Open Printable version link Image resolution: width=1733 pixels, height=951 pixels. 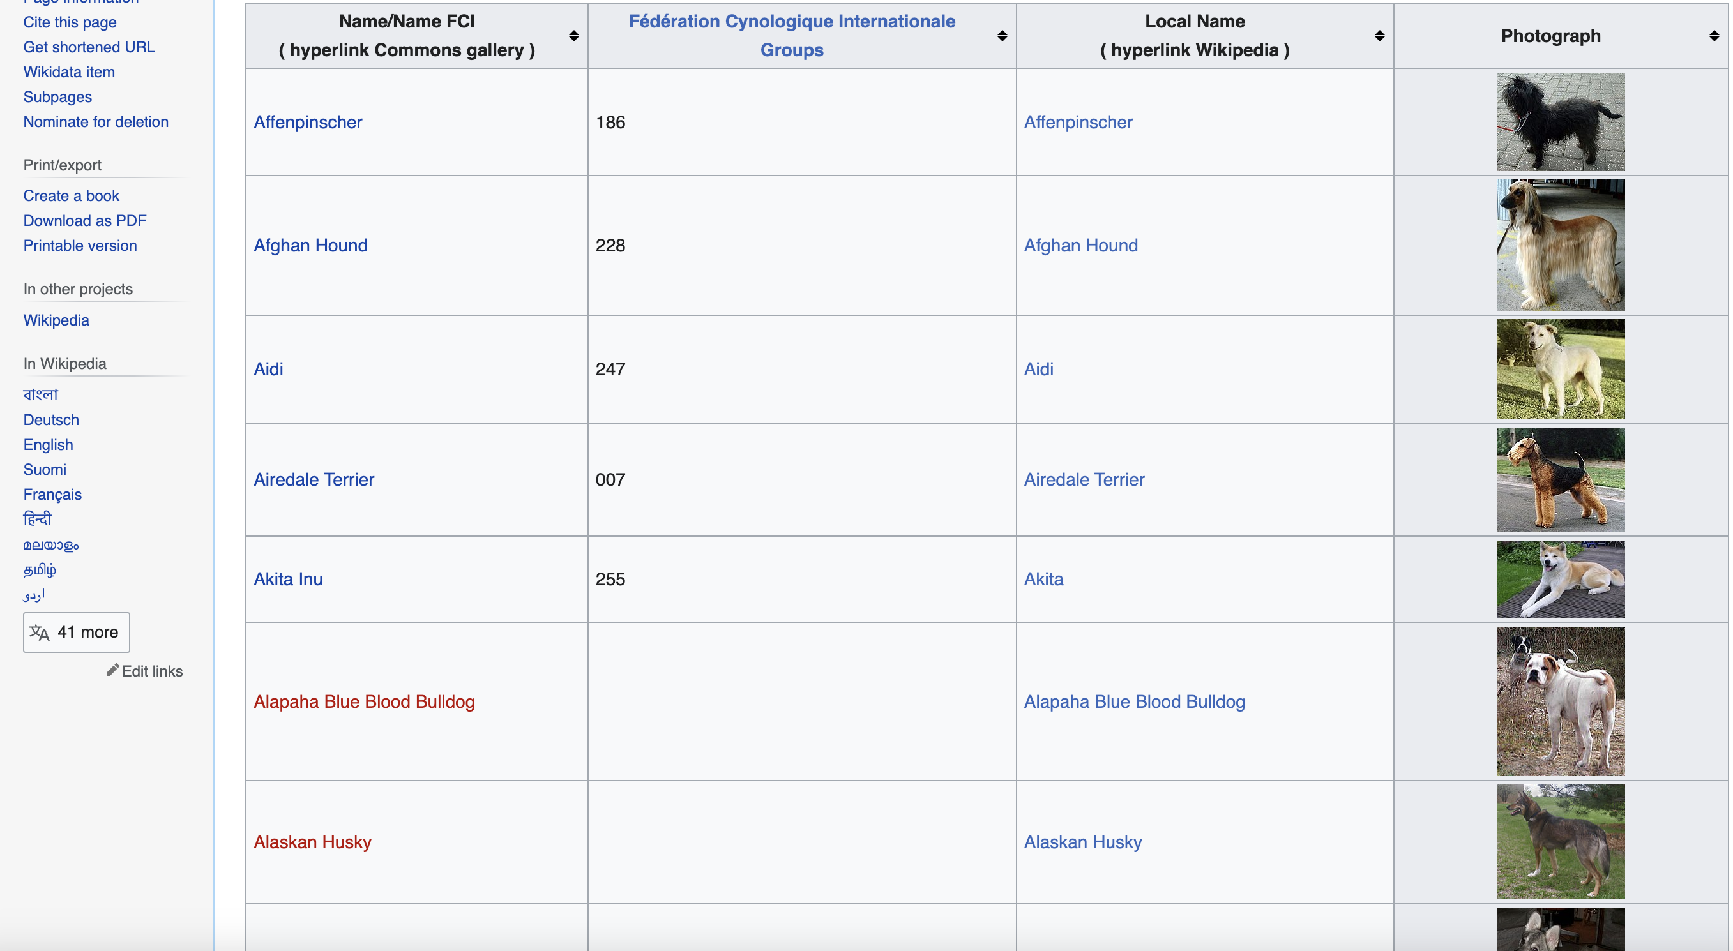(x=80, y=246)
